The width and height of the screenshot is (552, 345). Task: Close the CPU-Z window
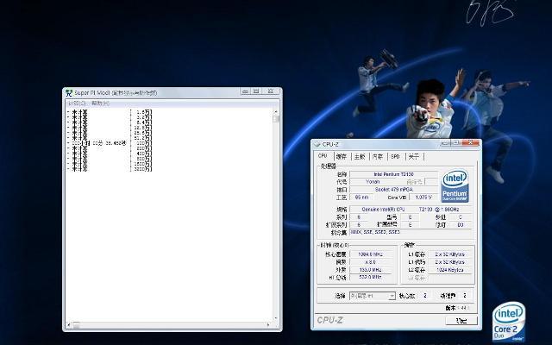(472, 143)
